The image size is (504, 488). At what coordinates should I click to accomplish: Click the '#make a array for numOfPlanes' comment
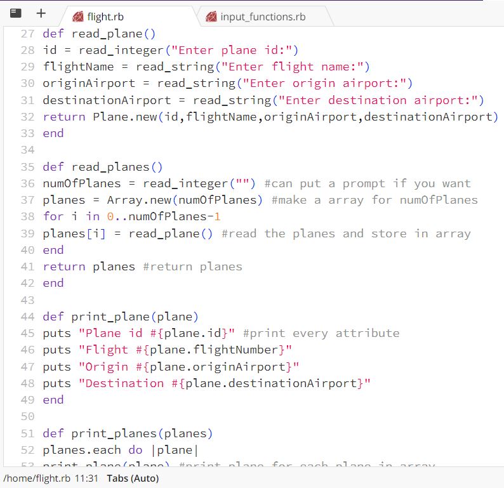[x=375, y=200]
